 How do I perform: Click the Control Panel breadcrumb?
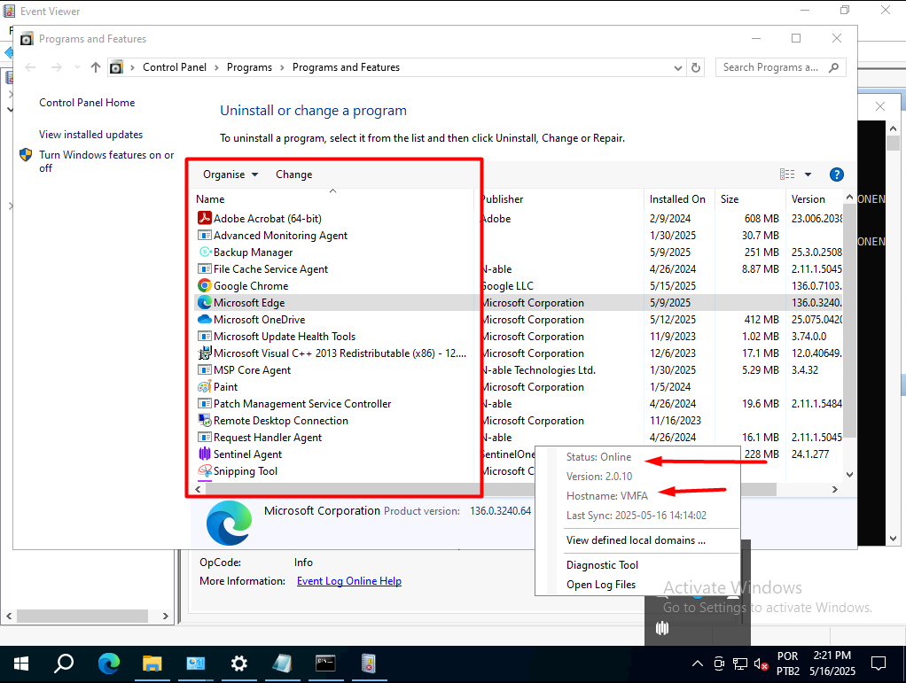tap(175, 67)
